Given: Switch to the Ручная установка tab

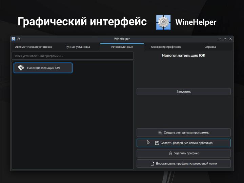Looking at the screenshot, I should pyautogui.click(x=78, y=47).
